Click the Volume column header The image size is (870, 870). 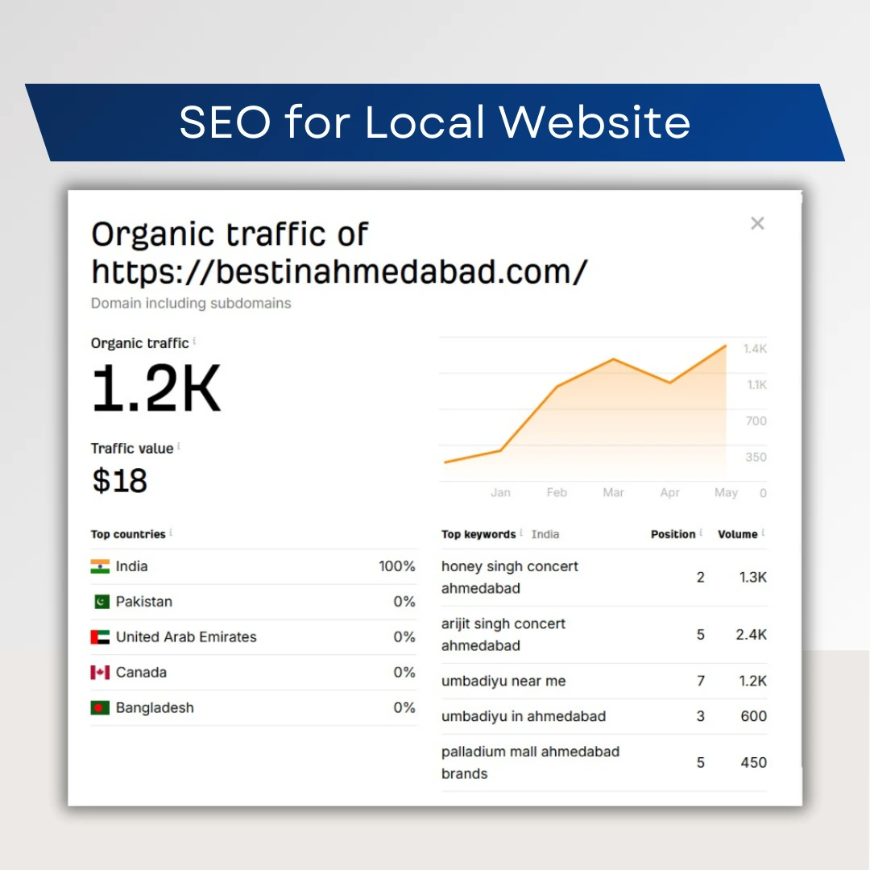click(x=737, y=534)
